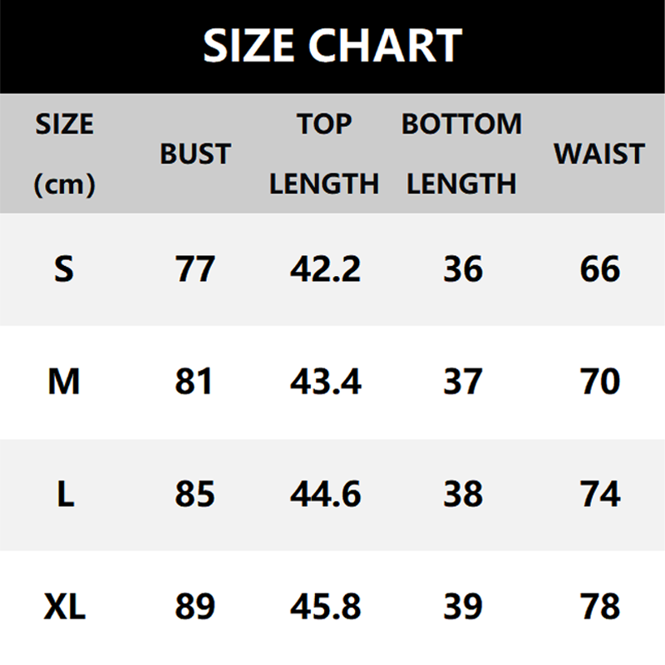Select waist value 70 in M row
Viewport: 665px width, 665px height.
599,382
